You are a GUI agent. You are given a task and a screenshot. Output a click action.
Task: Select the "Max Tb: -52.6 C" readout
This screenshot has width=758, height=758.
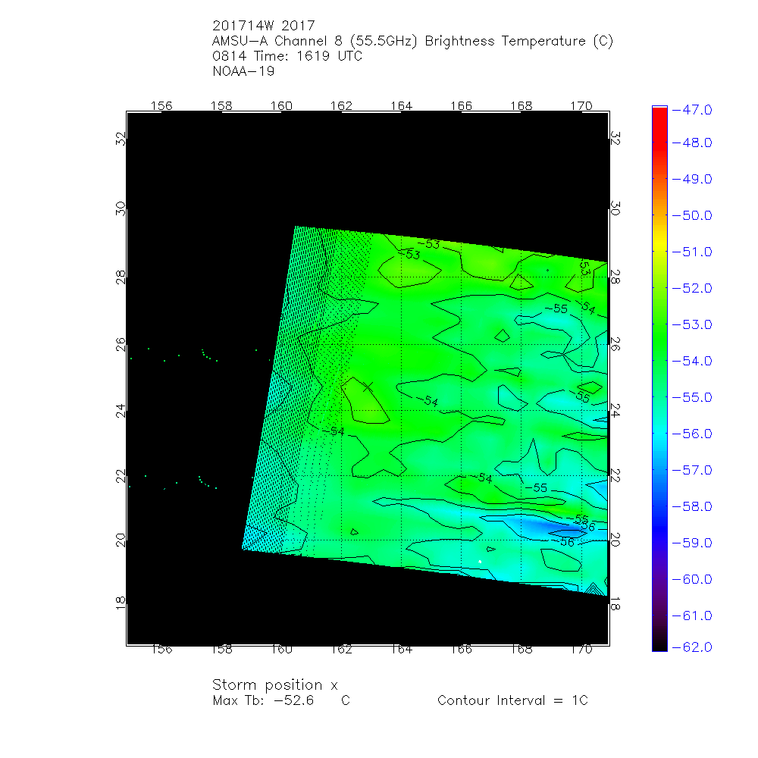click(x=281, y=700)
